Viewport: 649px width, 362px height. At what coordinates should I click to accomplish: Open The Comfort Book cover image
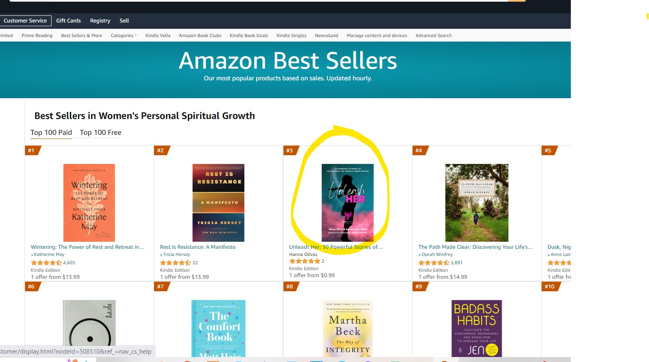(219, 328)
